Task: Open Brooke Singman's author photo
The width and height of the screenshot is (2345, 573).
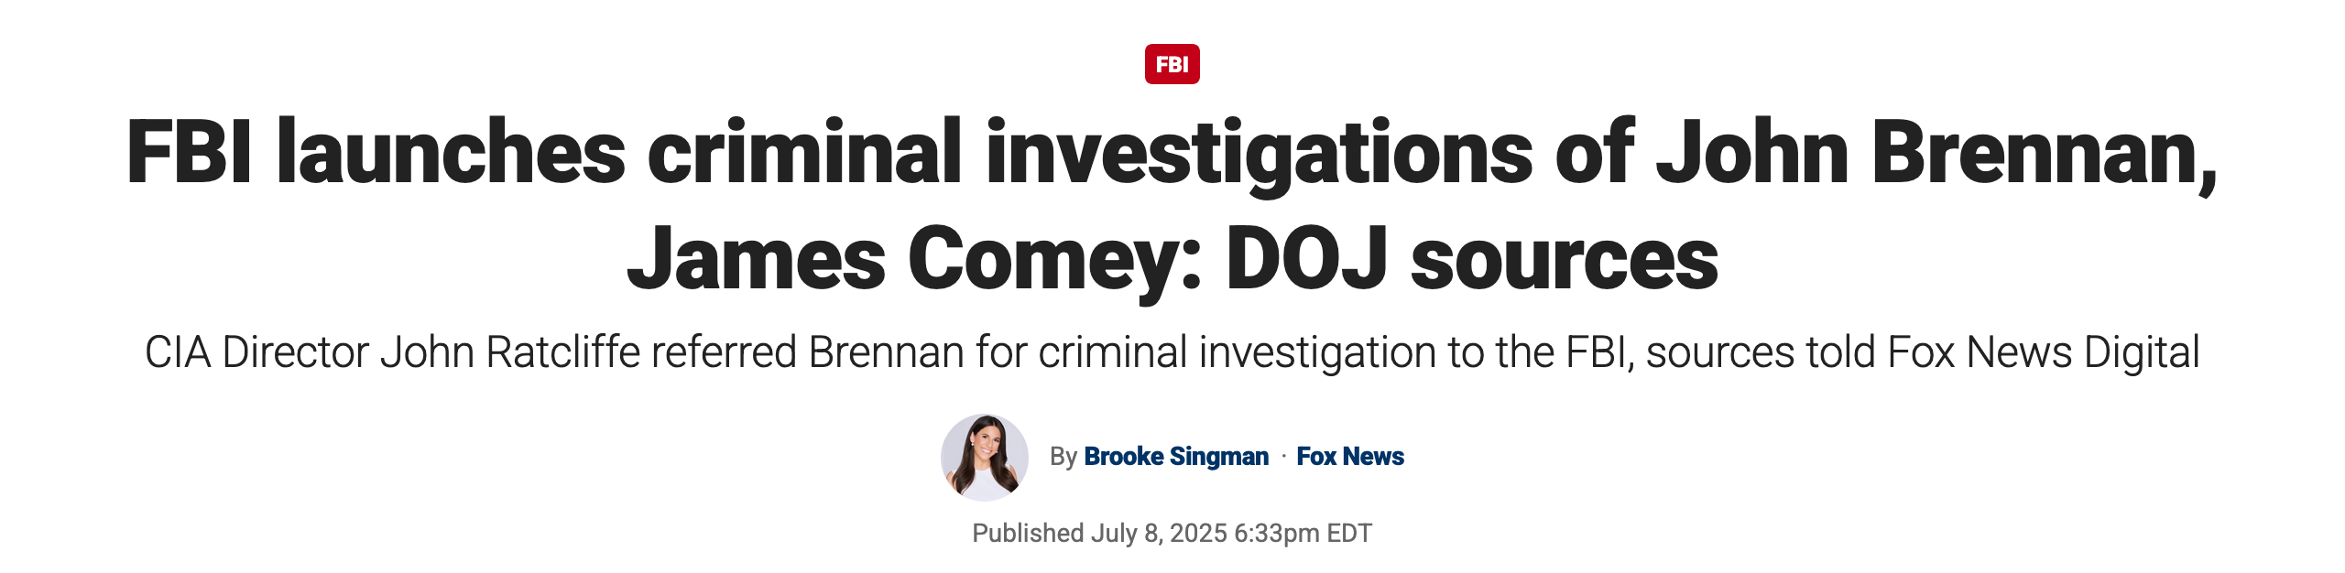Action: coord(985,457)
